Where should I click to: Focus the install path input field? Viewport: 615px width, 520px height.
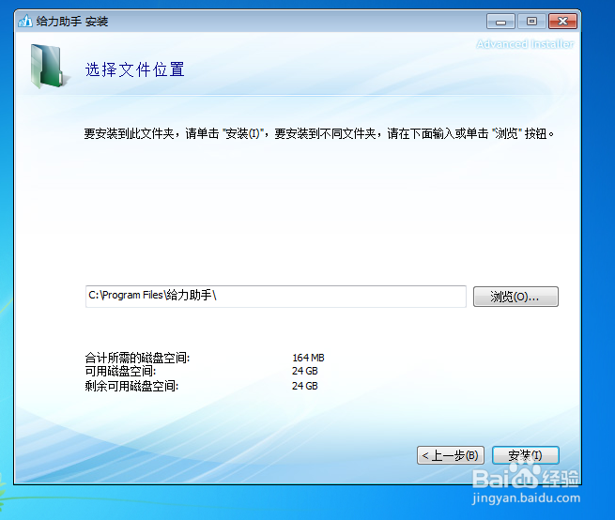click(276, 296)
